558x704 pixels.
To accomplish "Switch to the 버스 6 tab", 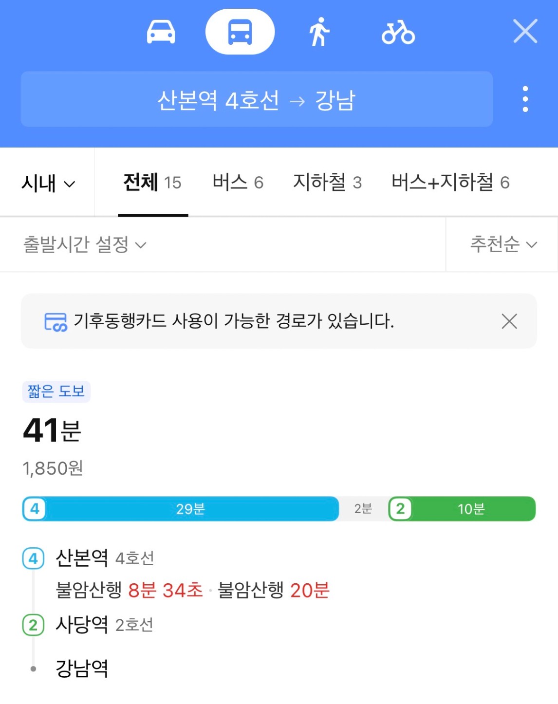I will tap(238, 183).
